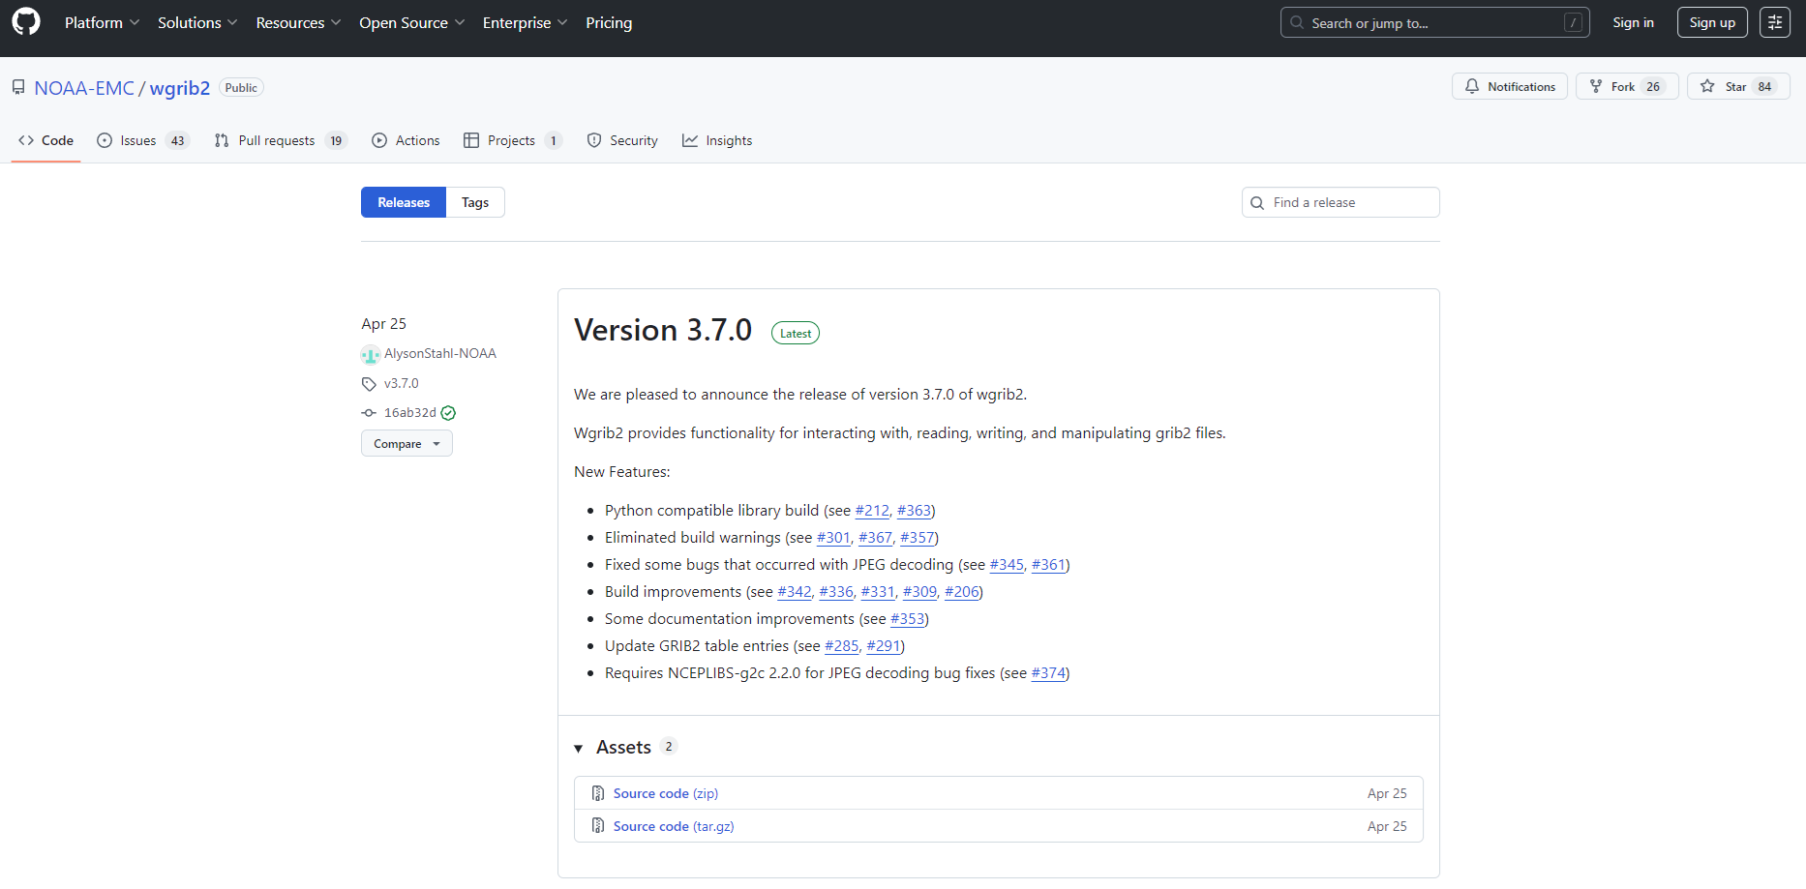Download Source code (tar.gz)

(x=674, y=826)
